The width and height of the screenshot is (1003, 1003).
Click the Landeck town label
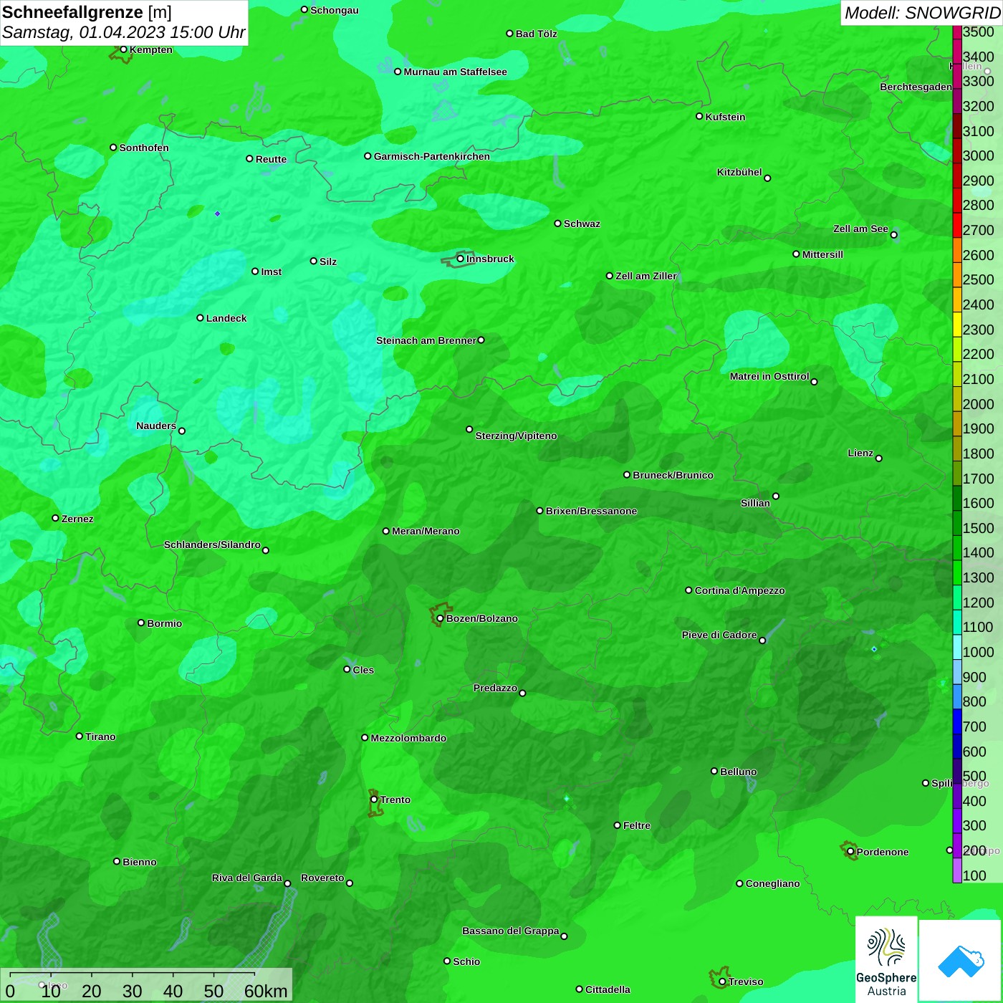(226, 318)
